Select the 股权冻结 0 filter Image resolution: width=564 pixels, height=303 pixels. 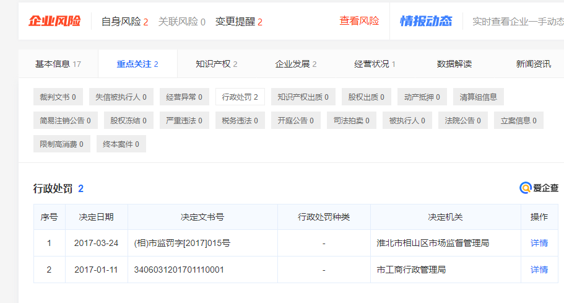click(128, 121)
